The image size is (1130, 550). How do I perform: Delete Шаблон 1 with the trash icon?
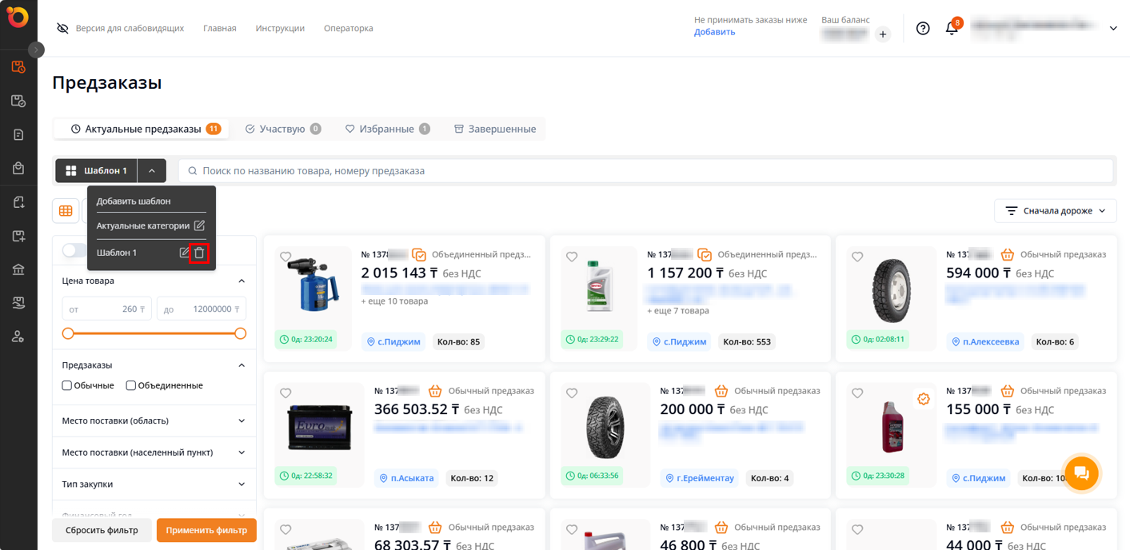pos(199,253)
